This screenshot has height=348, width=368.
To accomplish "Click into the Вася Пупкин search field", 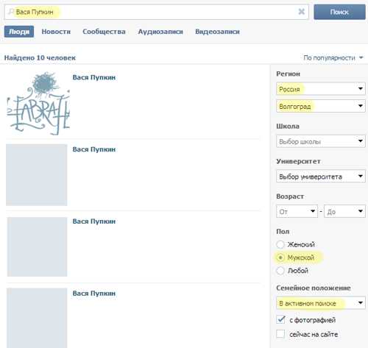I will [156, 12].
